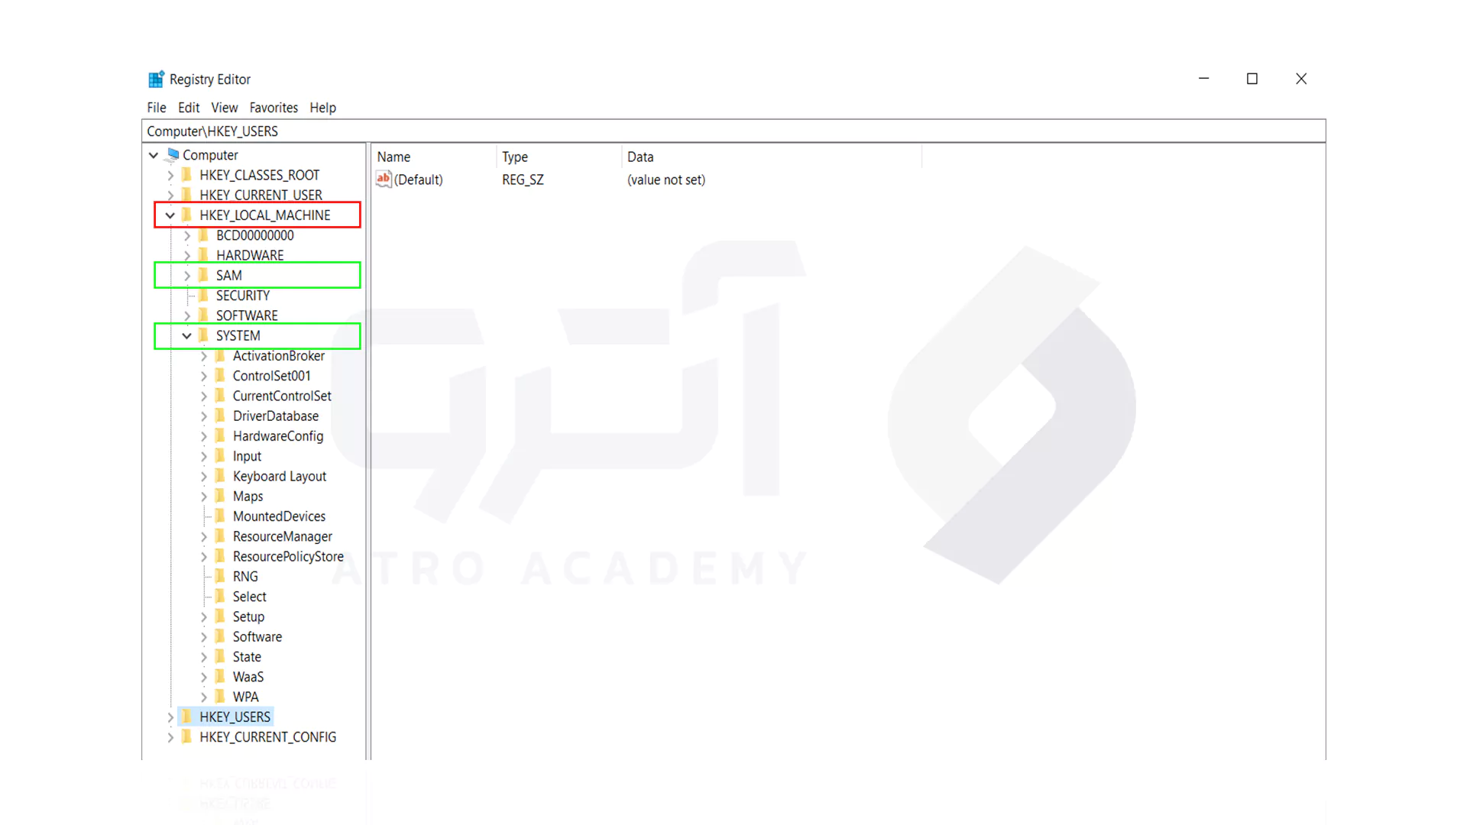1467x825 pixels.
Task: Expand the HKEY_CLASSES_ROOT key
Action: point(170,174)
